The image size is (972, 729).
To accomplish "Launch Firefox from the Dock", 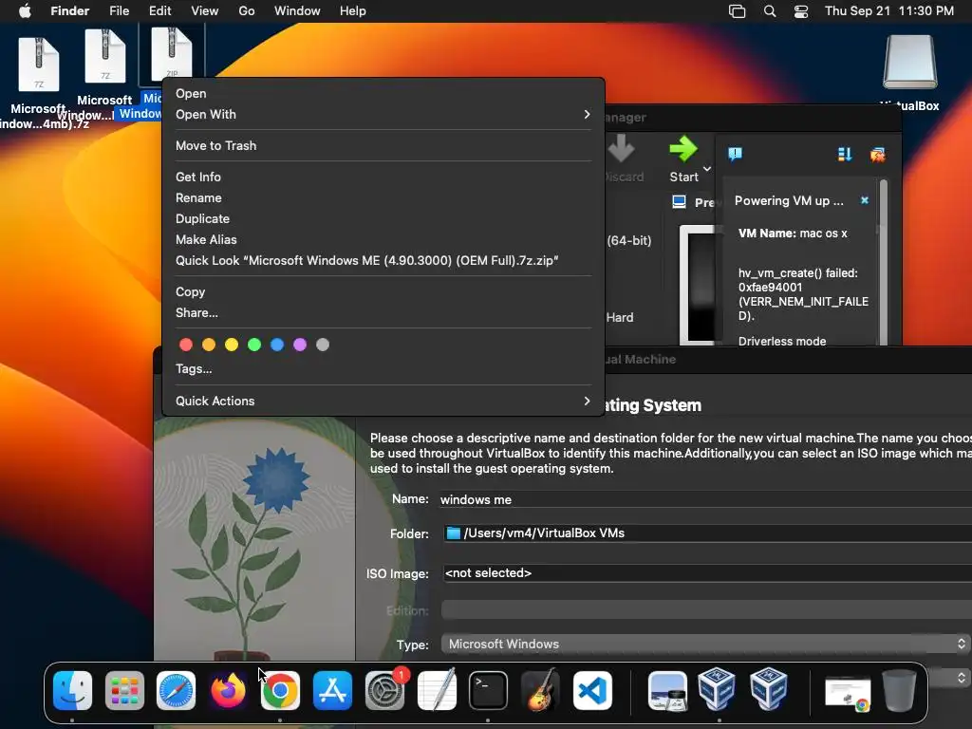I will (228, 691).
